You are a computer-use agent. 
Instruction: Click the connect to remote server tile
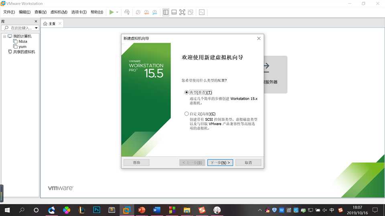click(x=276, y=74)
